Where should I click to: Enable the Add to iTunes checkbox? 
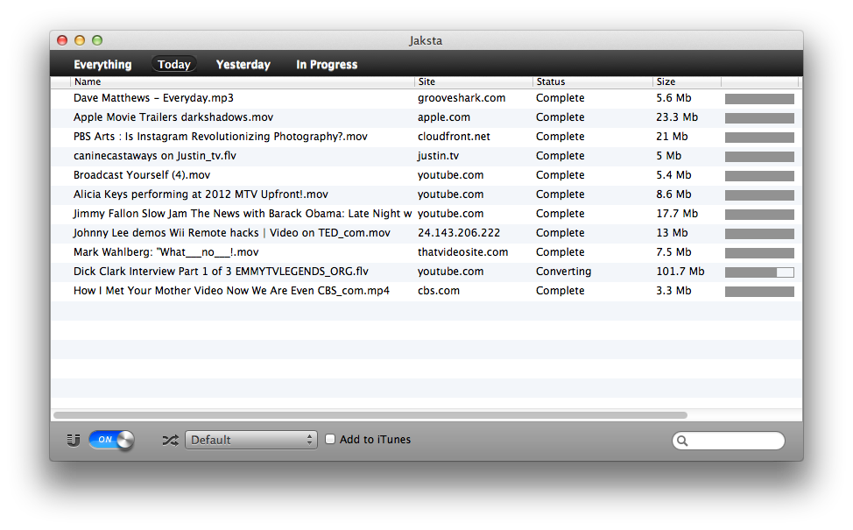click(x=330, y=439)
